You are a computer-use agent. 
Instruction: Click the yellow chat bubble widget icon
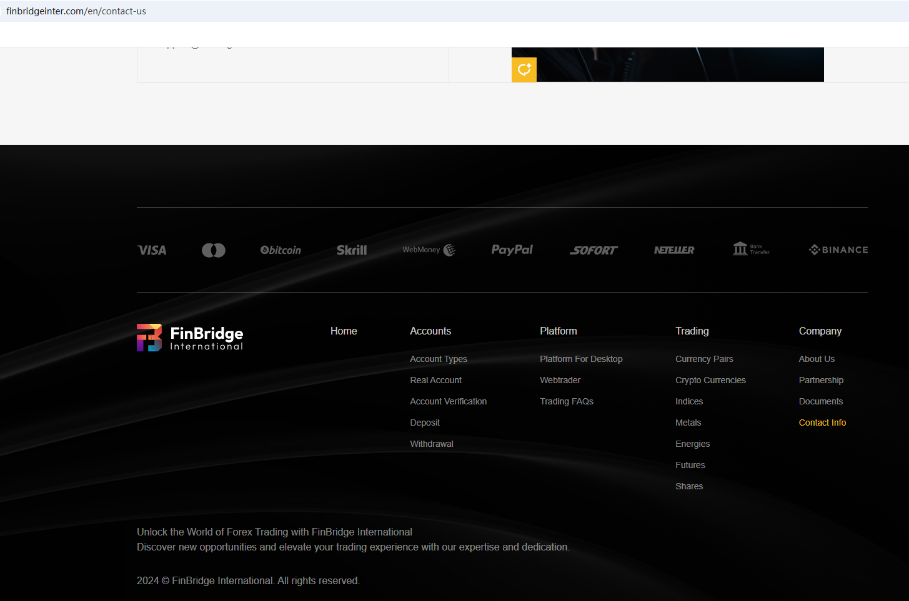524,69
